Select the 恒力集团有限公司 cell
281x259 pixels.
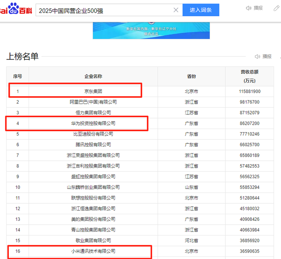pos(93,113)
